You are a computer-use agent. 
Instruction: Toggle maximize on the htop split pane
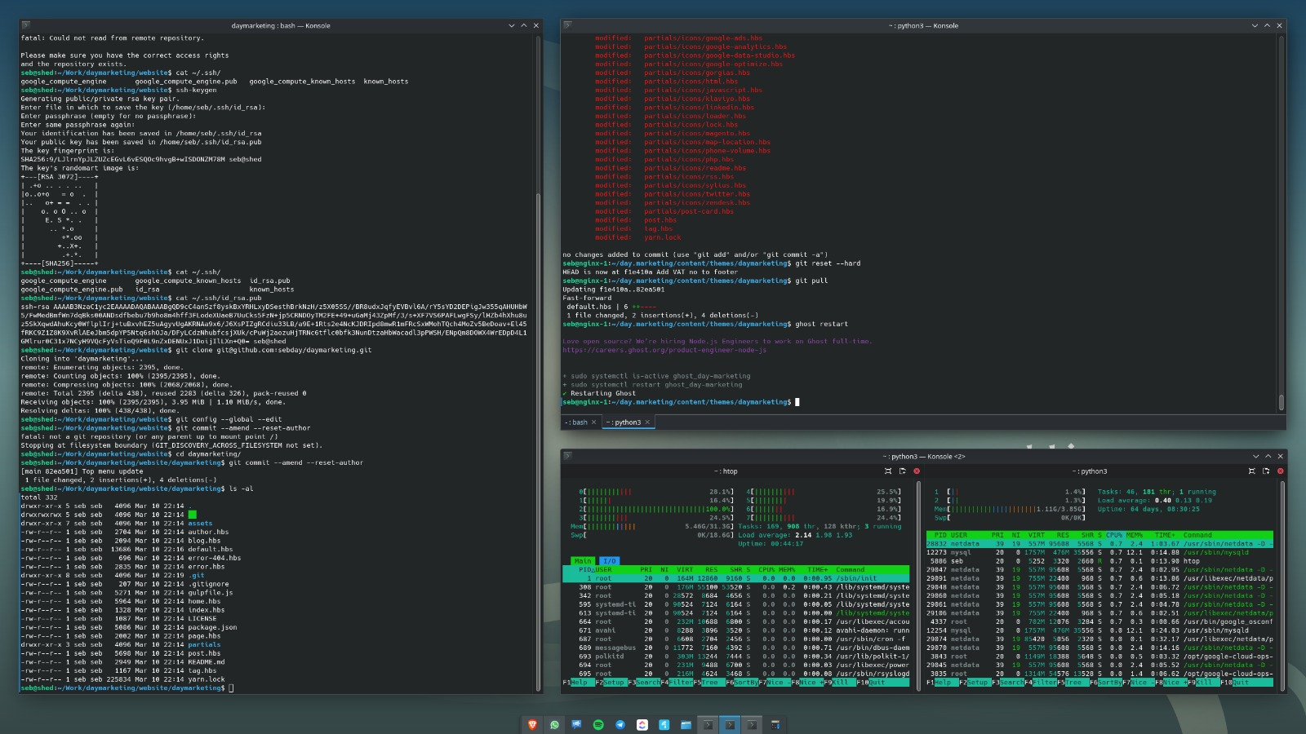coord(888,471)
